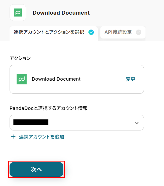
Task: Click the アクション section label
Action: pos(20,58)
